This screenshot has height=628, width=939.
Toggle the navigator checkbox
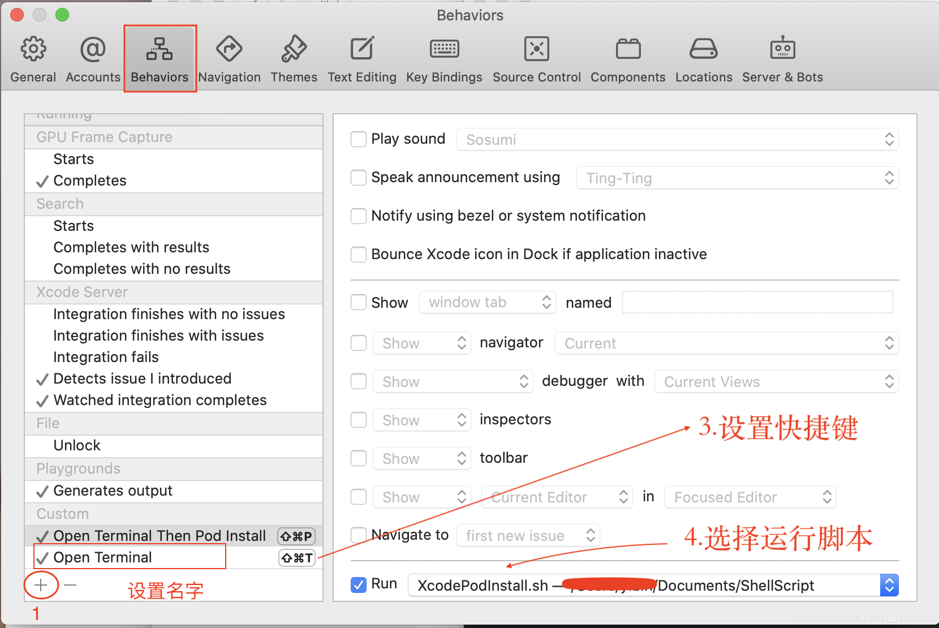coord(359,343)
